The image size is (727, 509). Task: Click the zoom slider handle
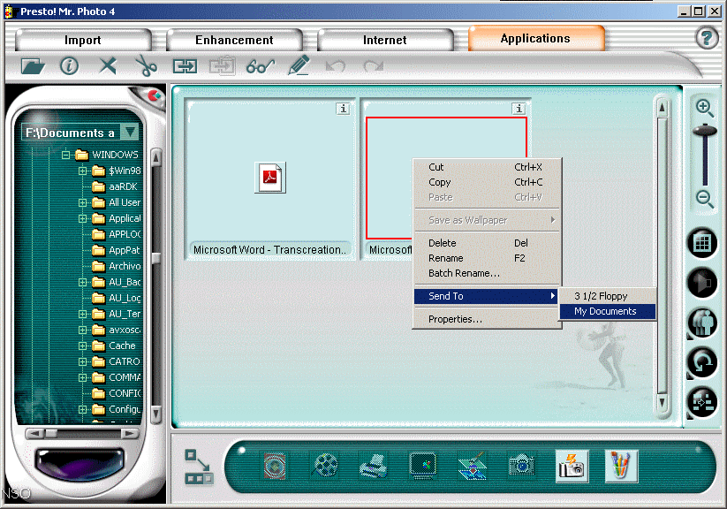coord(704,131)
